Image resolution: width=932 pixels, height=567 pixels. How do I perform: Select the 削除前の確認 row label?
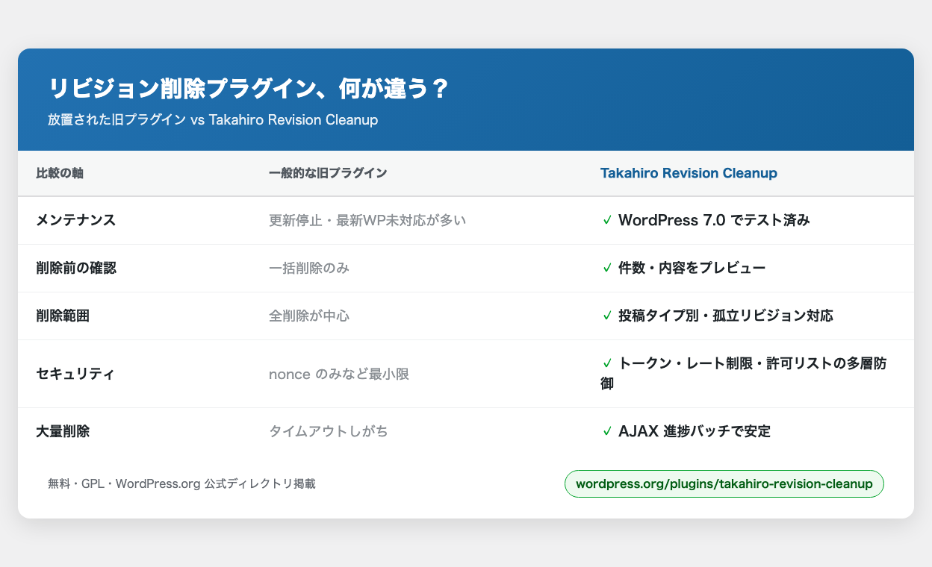click(76, 268)
